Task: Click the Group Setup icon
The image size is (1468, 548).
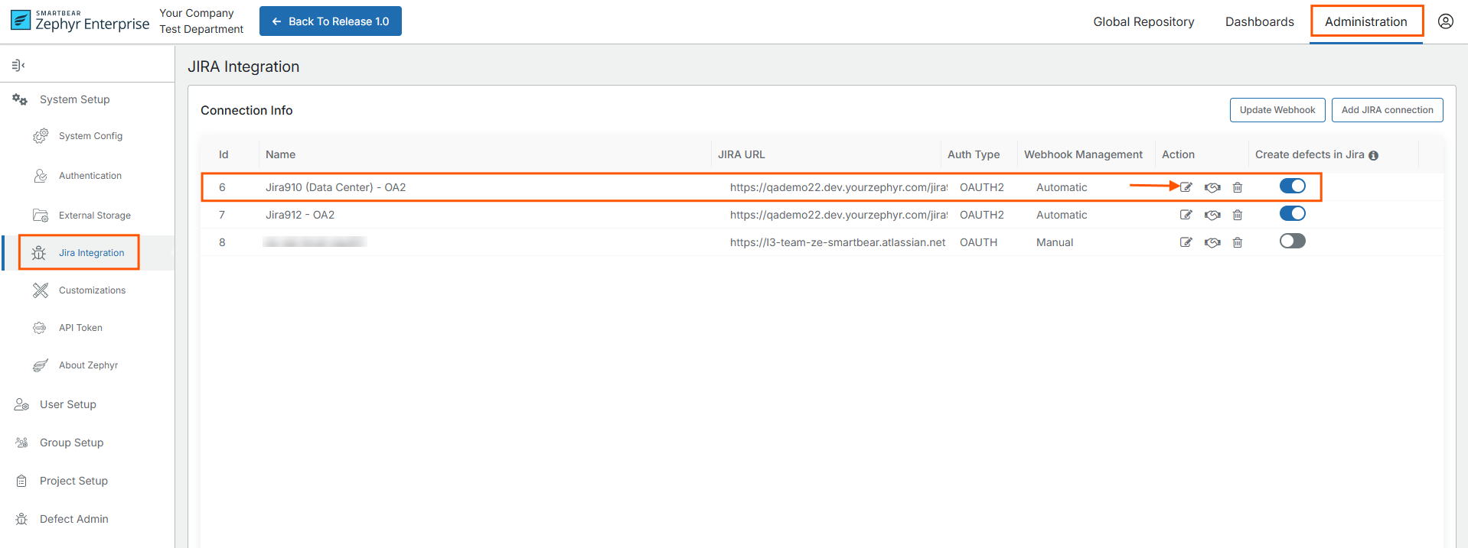Action: (x=21, y=443)
